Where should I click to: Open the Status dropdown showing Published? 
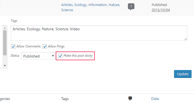pos(39,56)
